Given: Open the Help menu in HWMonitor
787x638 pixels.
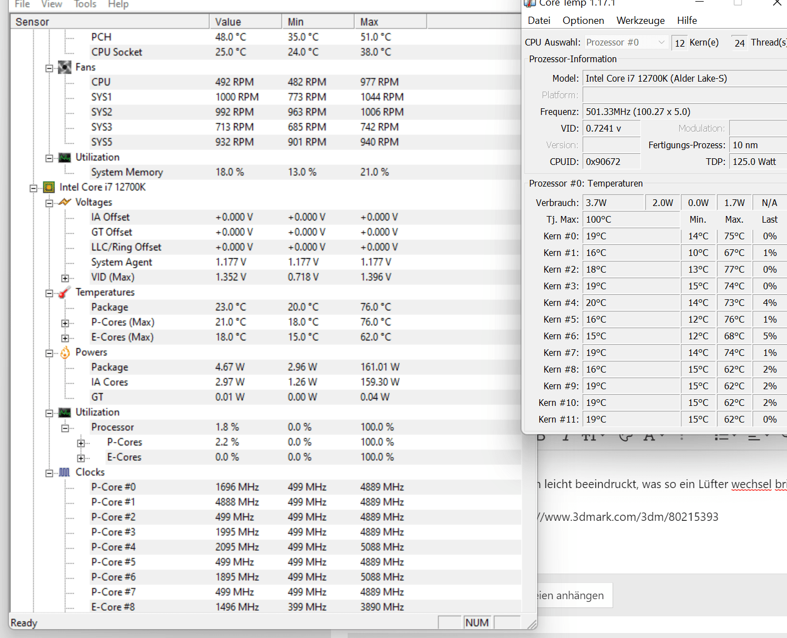Looking at the screenshot, I should 118,4.
